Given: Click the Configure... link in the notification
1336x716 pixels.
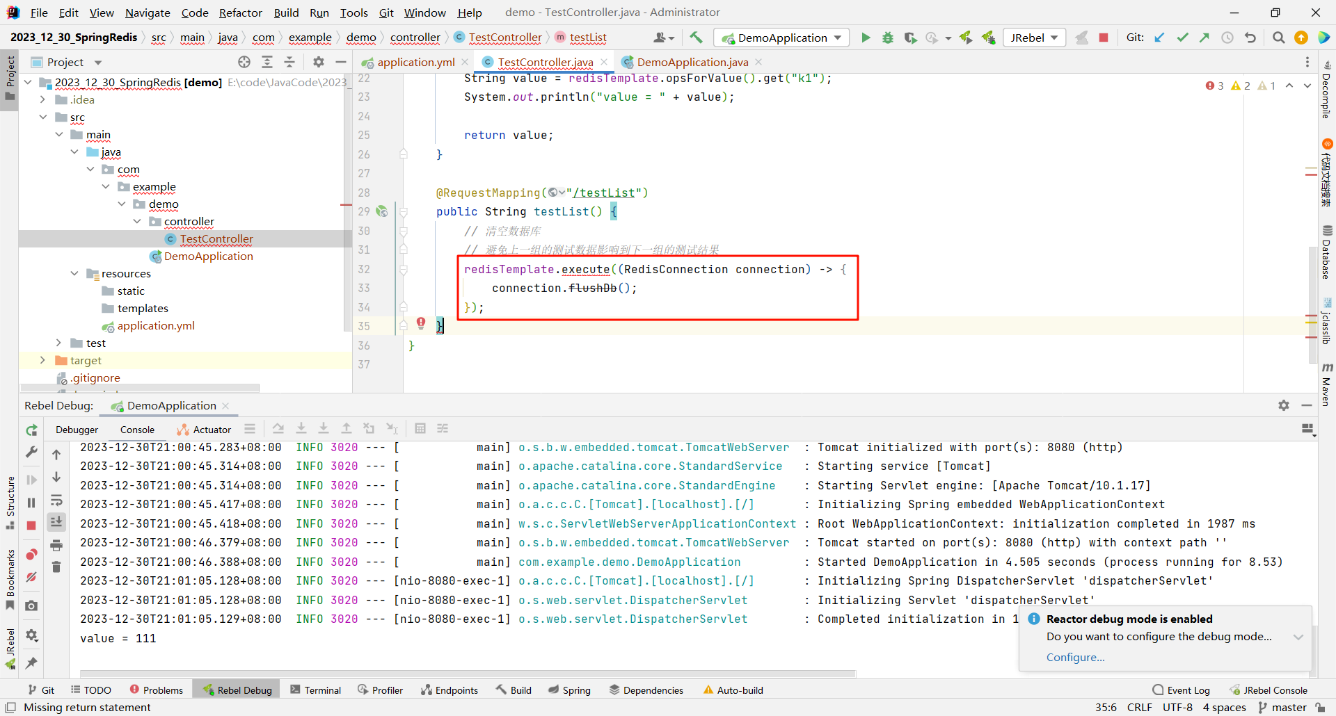Looking at the screenshot, I should [1075, 657].
